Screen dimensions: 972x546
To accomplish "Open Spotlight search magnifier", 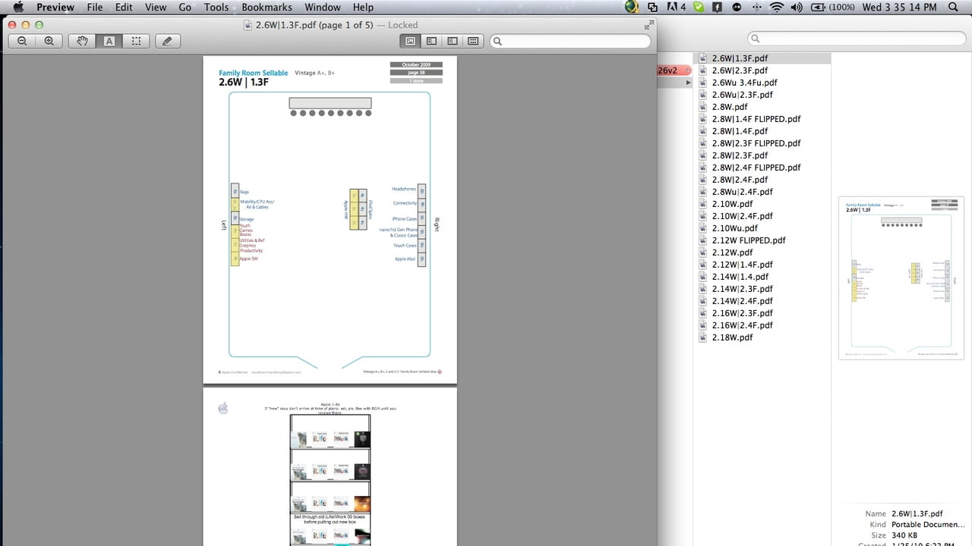I will point(953,7).
